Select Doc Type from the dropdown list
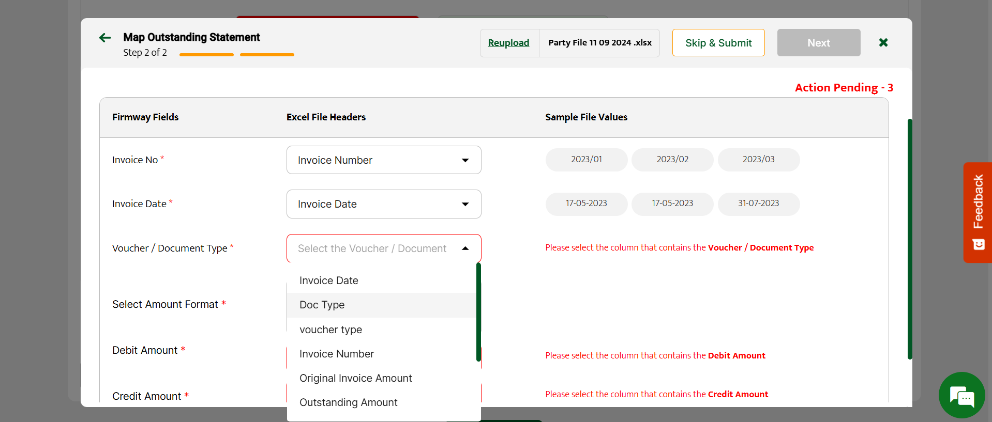This screenshot has height=422, width=992. tap(322, 305)
